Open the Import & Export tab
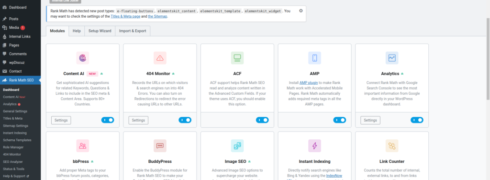490x180 pixels. pos(133,31)
